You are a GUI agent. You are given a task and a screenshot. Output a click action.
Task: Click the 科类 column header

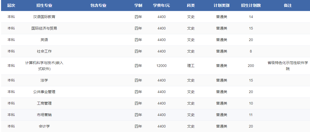point(191,5)
